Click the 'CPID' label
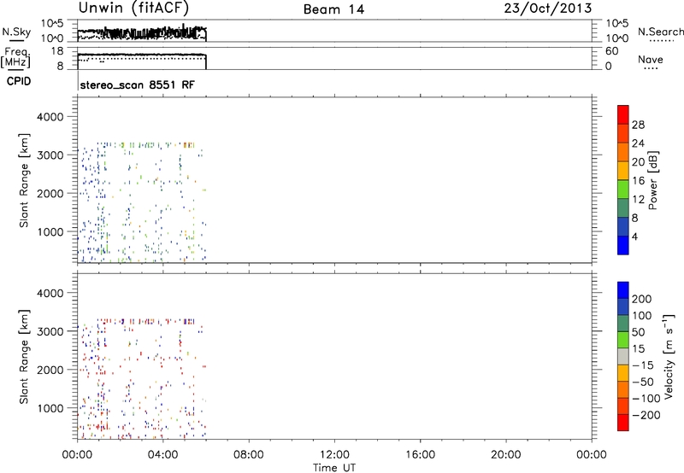684x473 pixels. 19,81
